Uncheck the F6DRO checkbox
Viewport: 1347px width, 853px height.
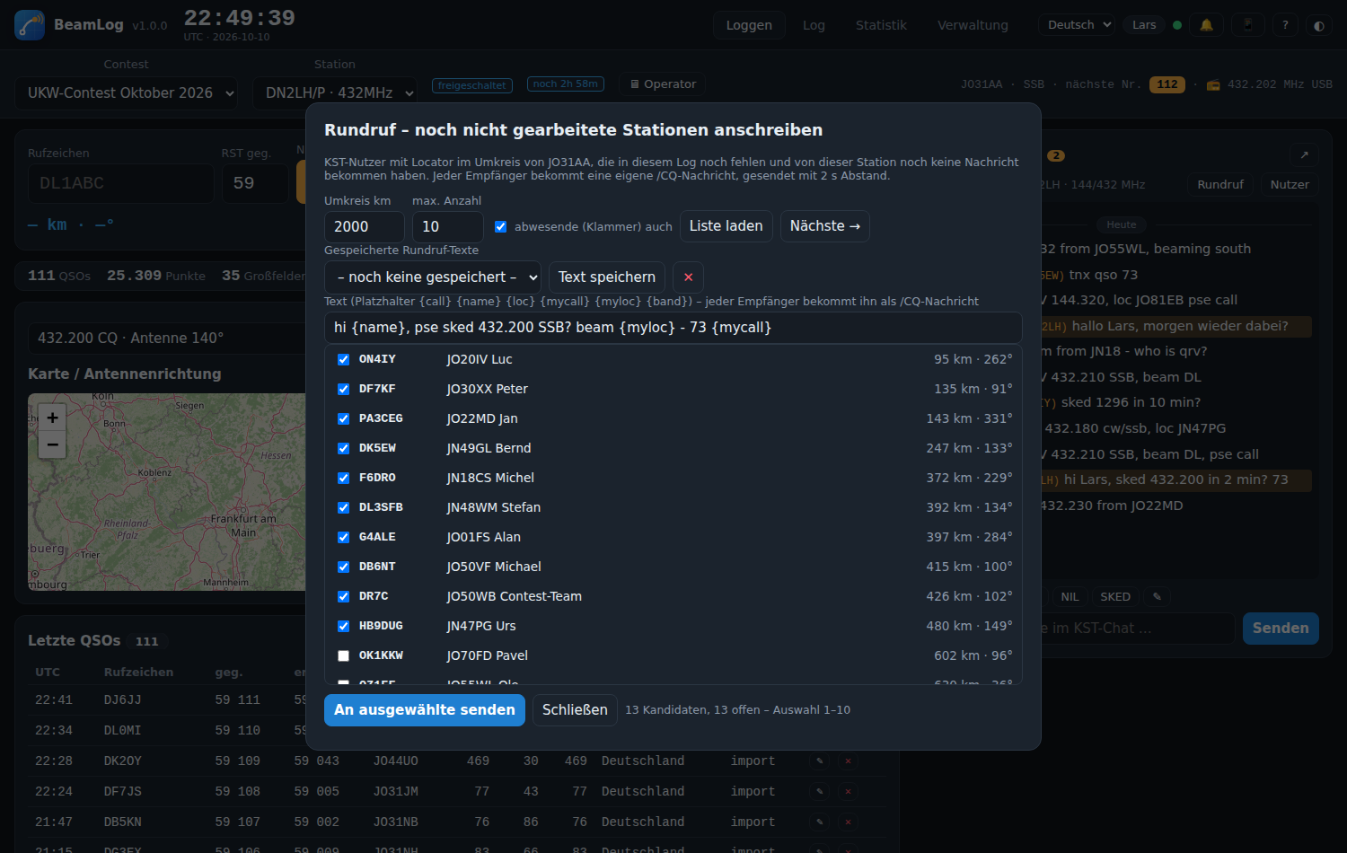343,478
